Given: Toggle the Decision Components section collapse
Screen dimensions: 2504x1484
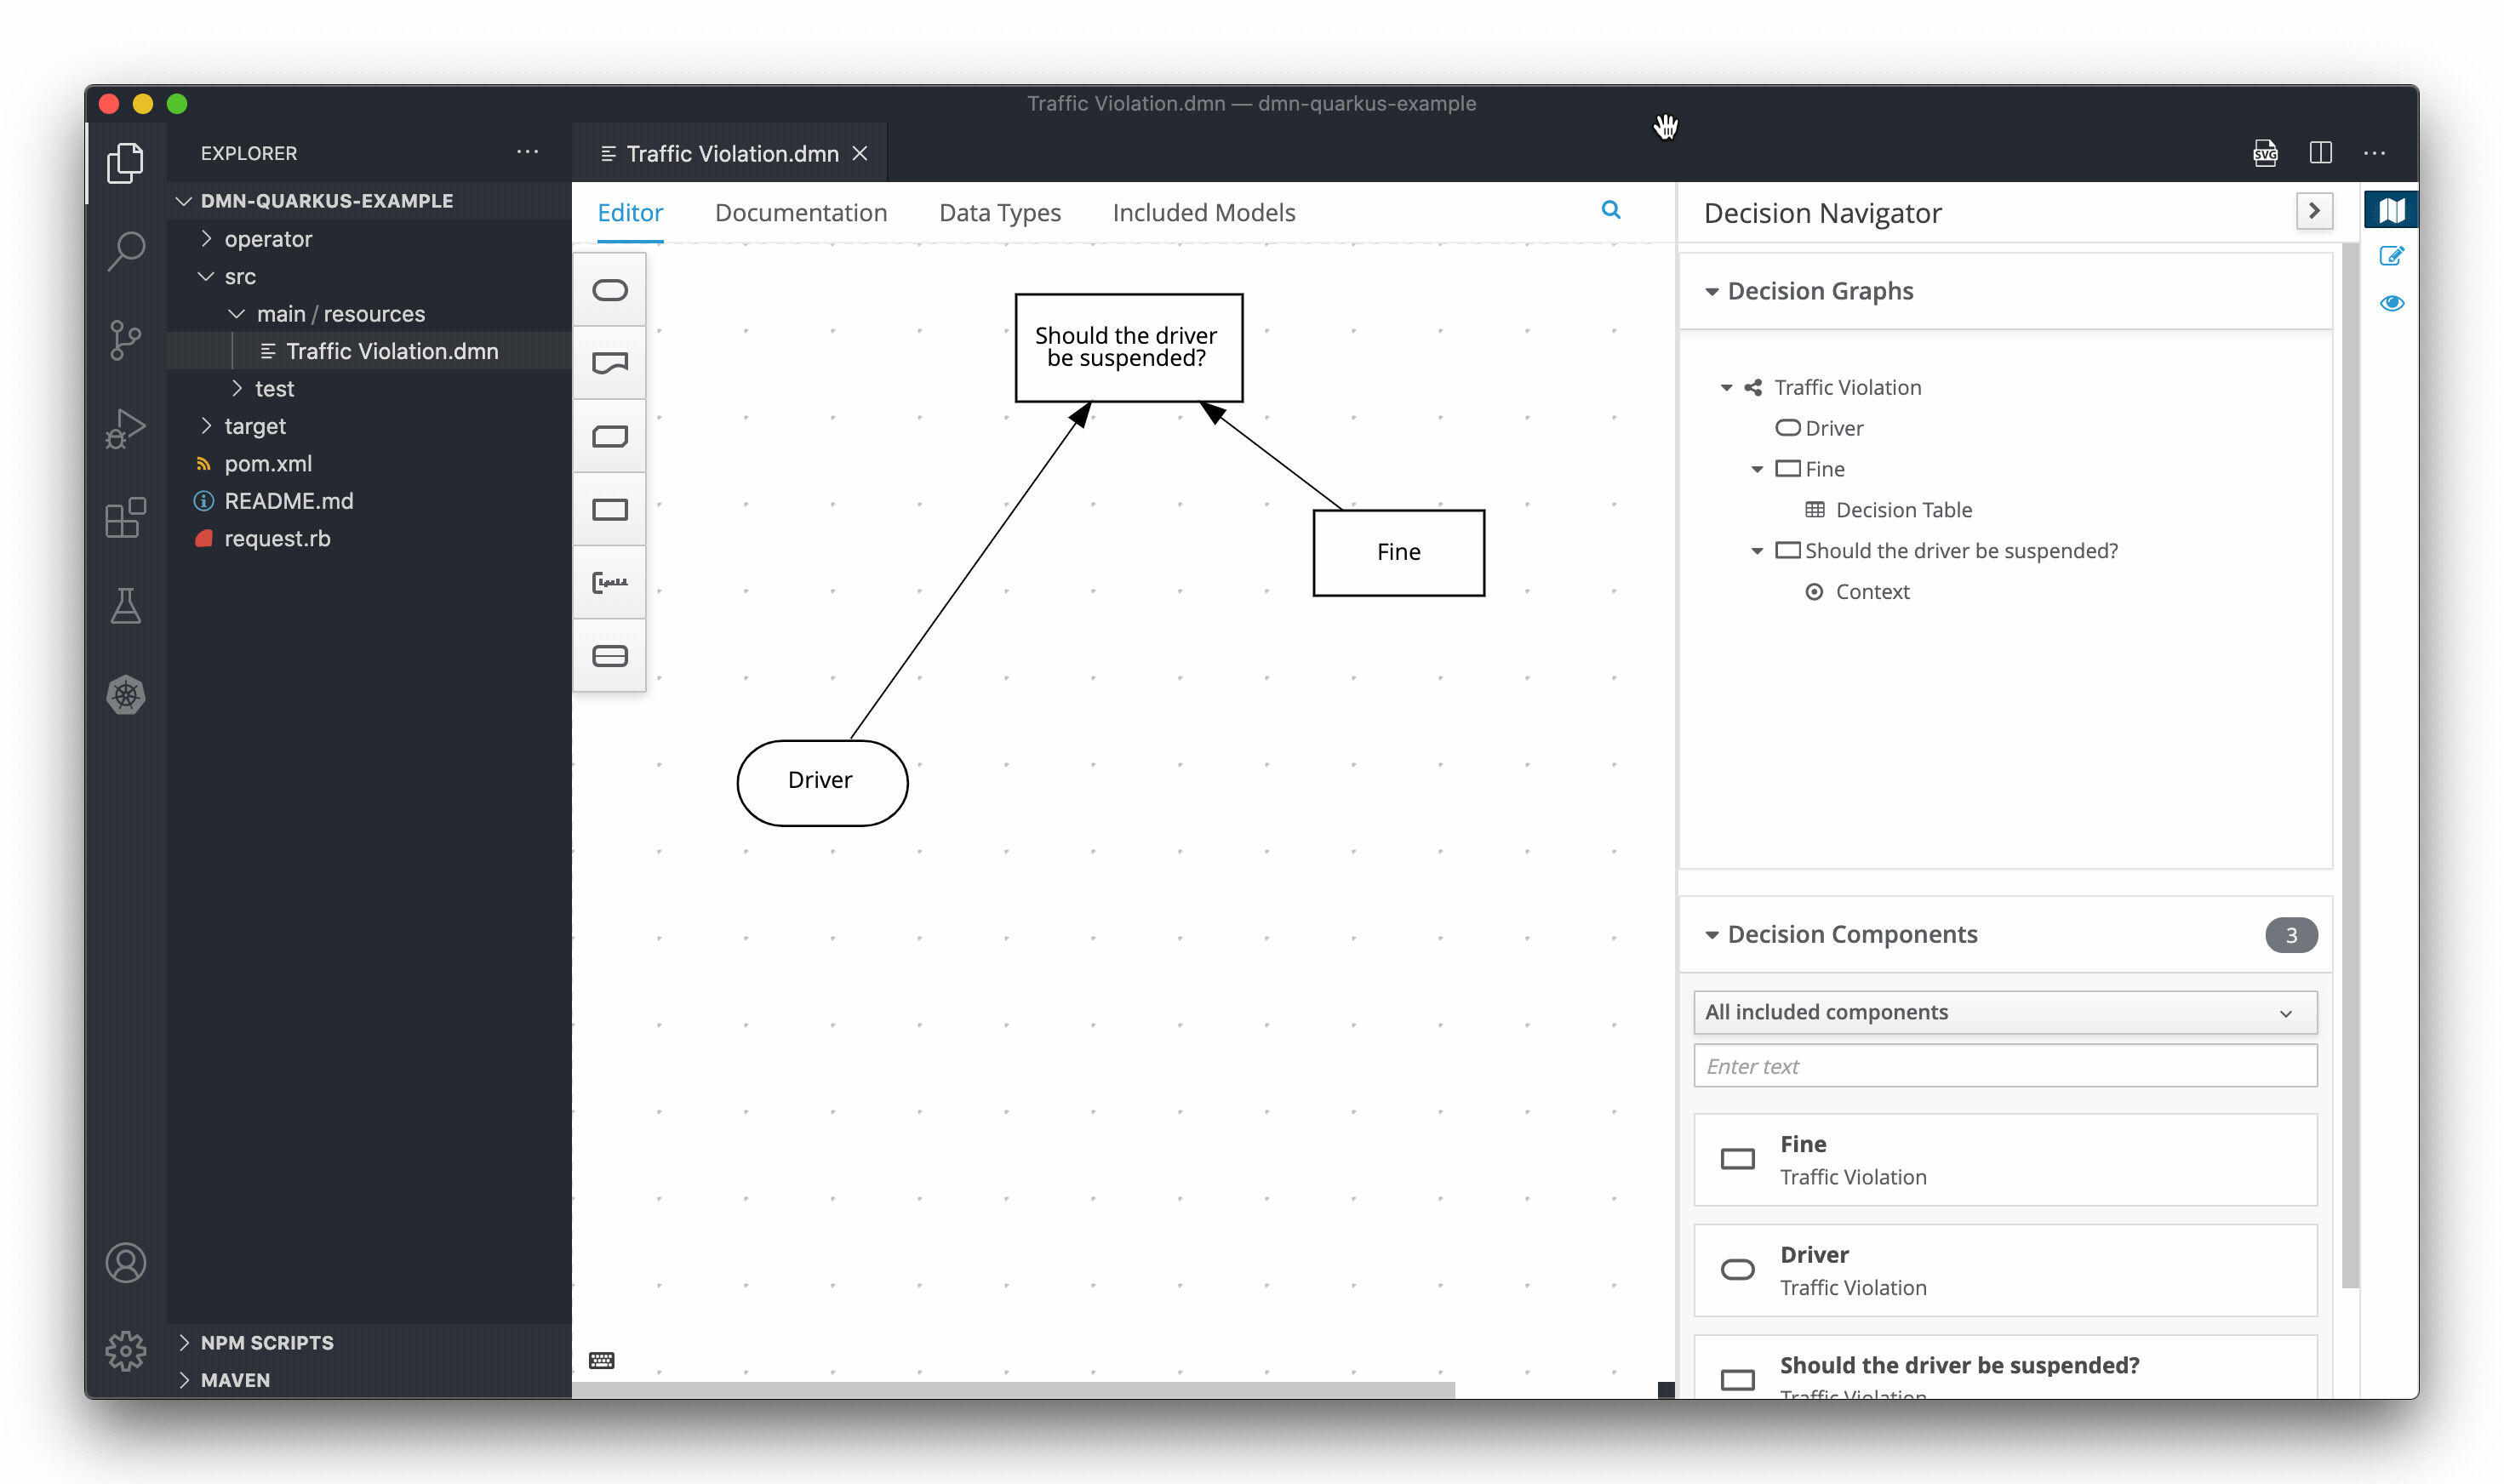Looking at the screenshot, I should [1712, 934].
